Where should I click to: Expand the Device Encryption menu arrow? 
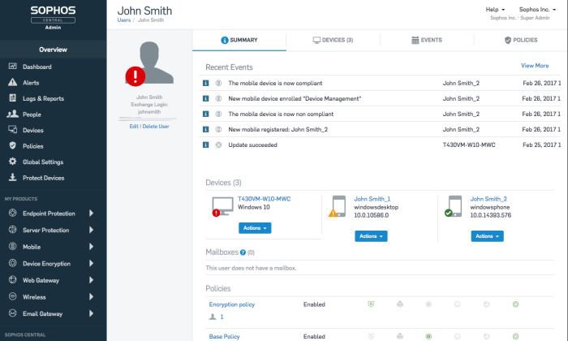91,263
